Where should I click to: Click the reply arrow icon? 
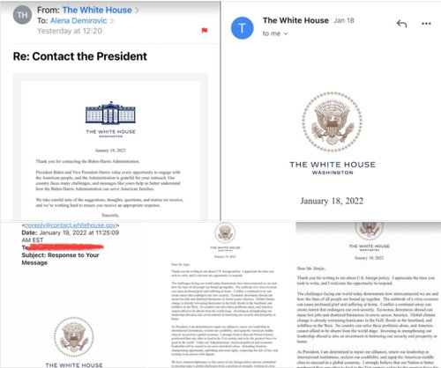pyautogui.click(x=401, y=24)
